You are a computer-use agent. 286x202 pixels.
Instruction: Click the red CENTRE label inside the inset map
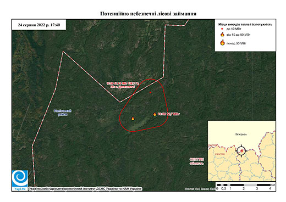[x=220, y=154]
